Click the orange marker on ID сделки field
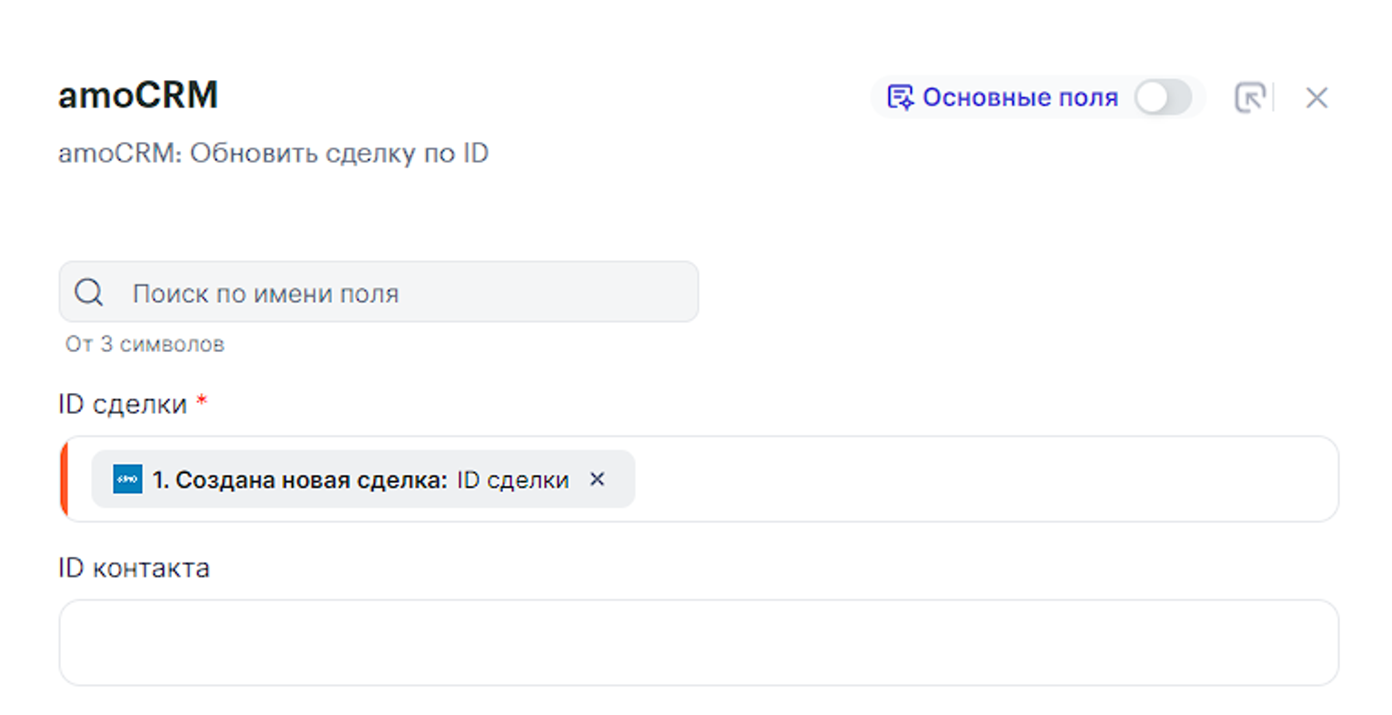 click(64, 479)
